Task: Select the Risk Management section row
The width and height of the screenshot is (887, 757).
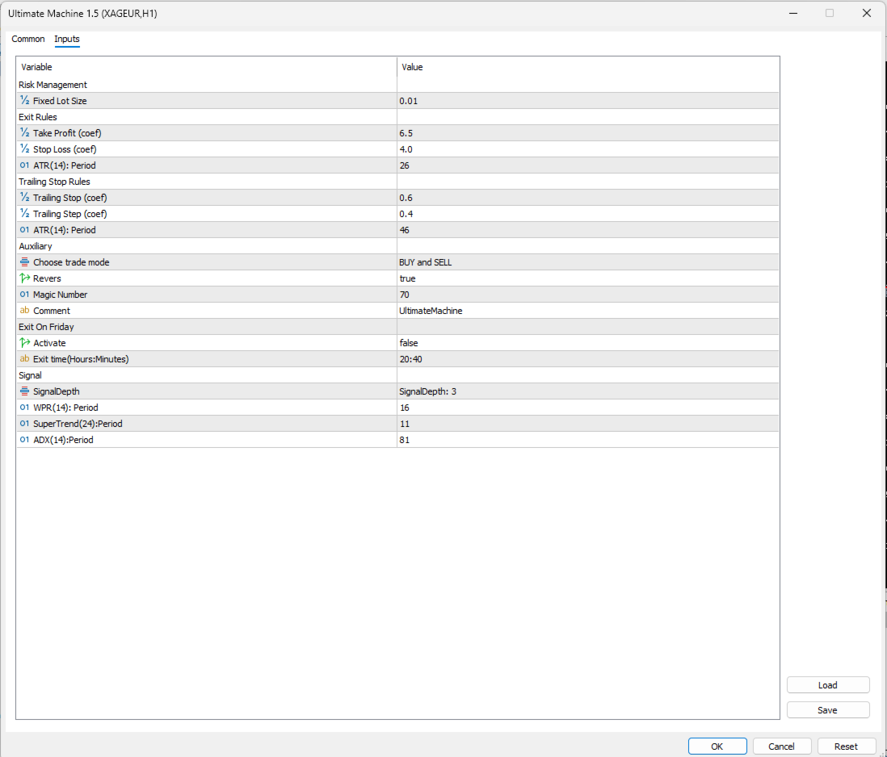Action: pos(397,85)
